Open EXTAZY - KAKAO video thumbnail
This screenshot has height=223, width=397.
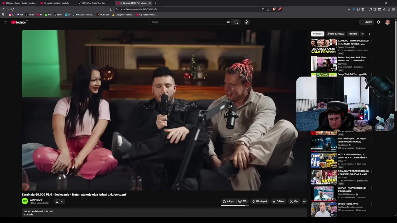pyautogui.click(x=324, y=194)
